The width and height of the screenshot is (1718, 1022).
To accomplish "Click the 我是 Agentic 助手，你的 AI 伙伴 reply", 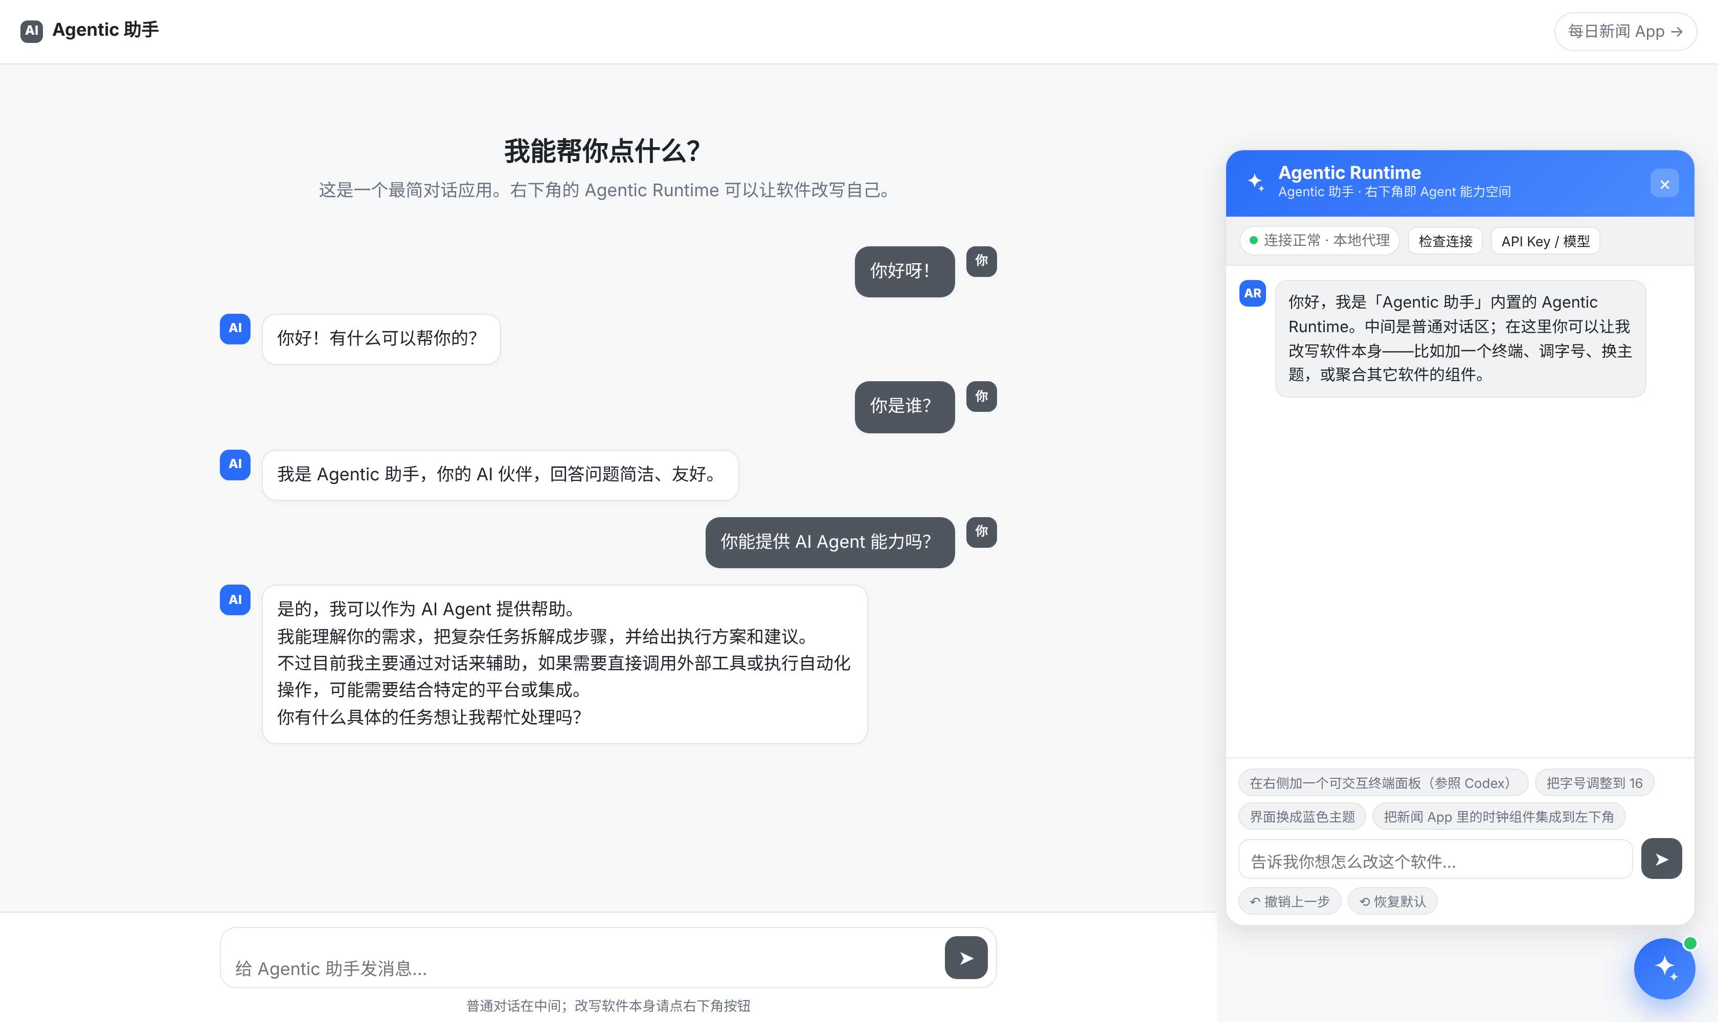I will tap(500, 475).
